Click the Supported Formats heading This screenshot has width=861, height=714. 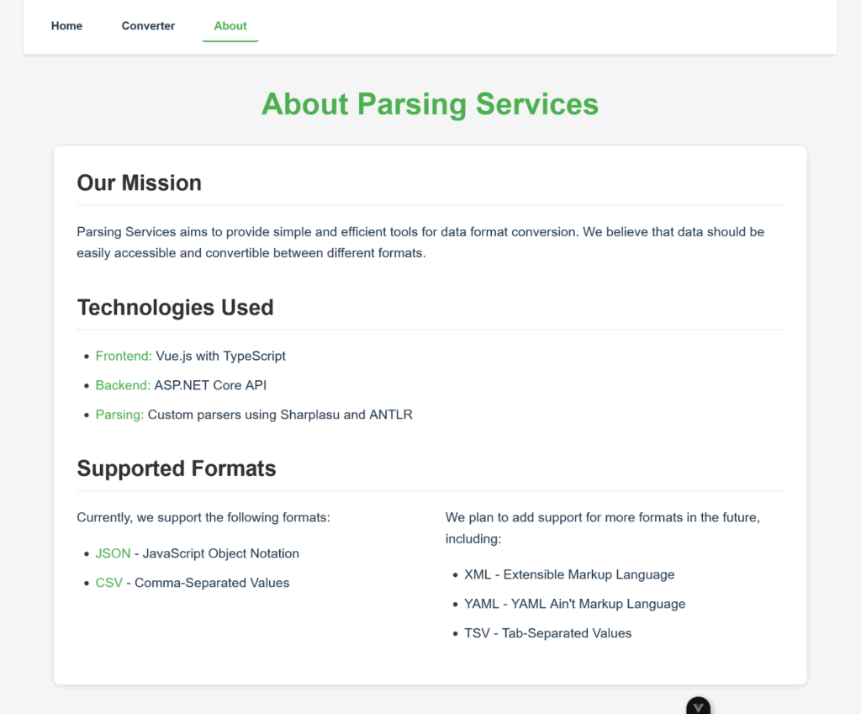pos(177,468)
